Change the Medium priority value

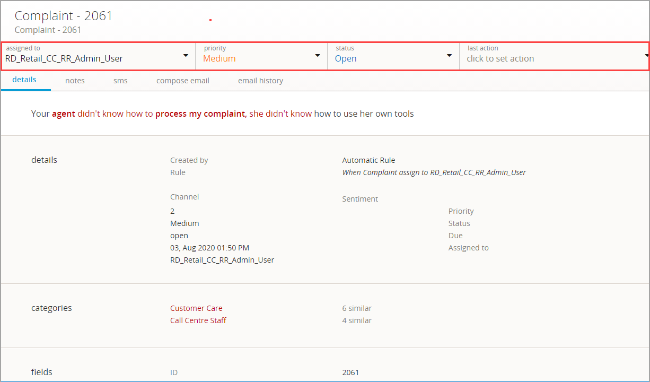point(219,59)
